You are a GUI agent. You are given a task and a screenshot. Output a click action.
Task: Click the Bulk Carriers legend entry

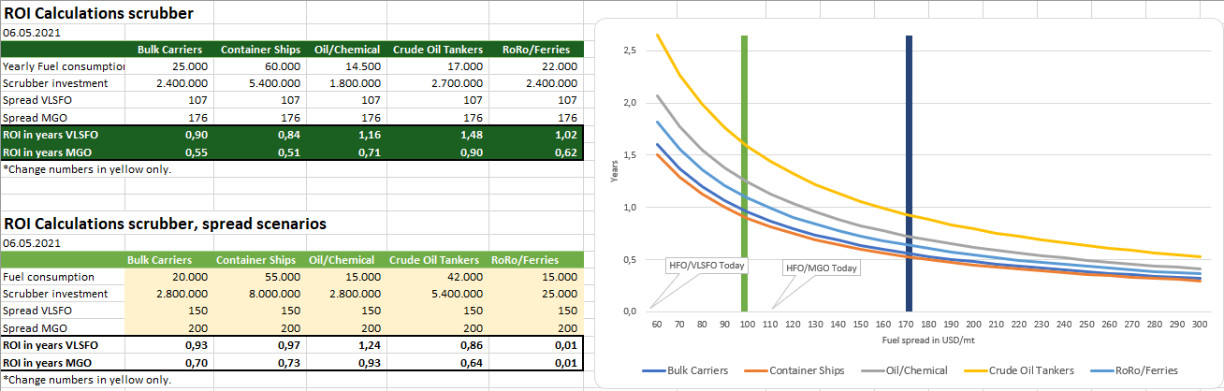coord(687,371)
